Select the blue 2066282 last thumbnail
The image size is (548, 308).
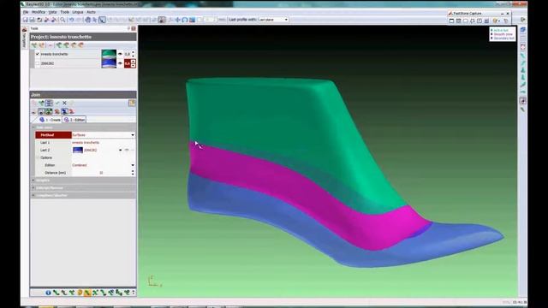[109, 63]
